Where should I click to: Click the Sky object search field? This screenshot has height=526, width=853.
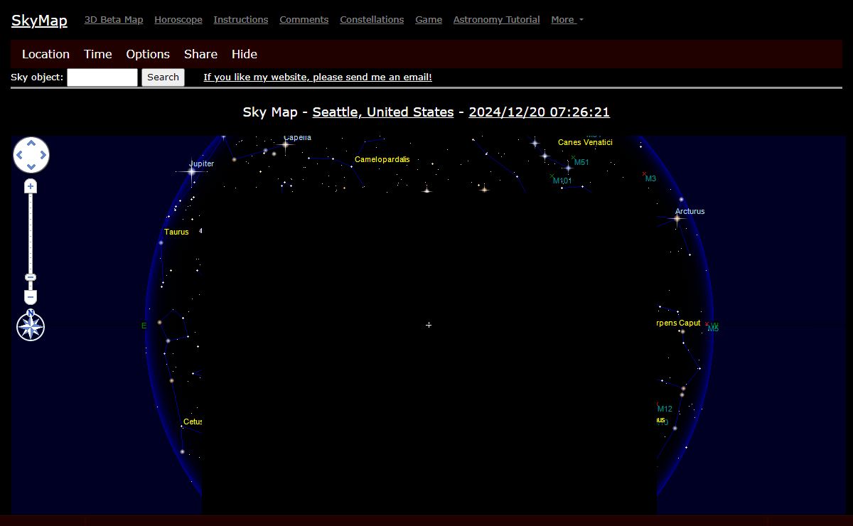click(102, 77)
